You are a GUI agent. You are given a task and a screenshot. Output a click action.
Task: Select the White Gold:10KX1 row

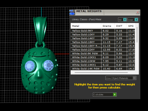pos(103,57)
